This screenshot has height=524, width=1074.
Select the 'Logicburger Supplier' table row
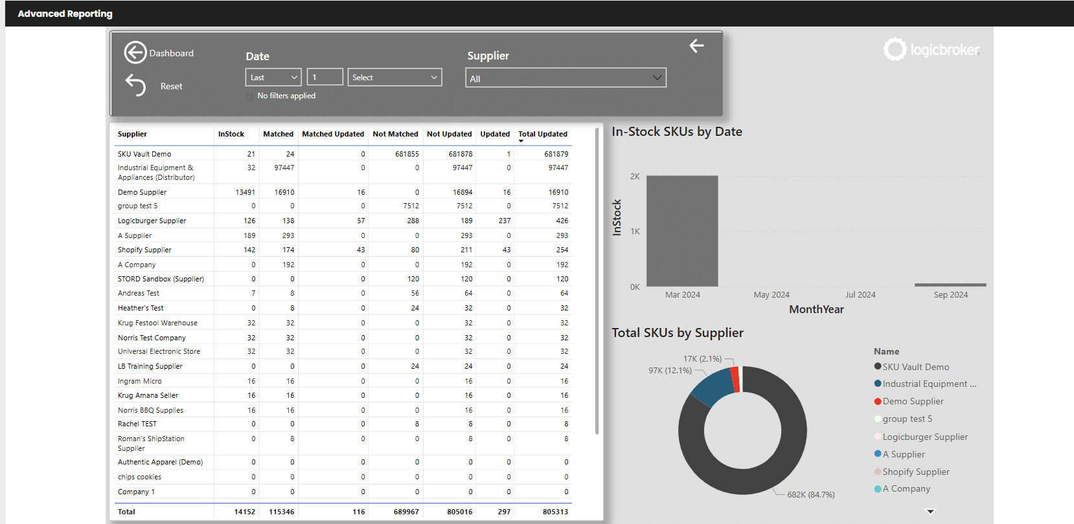click(343, 221)
